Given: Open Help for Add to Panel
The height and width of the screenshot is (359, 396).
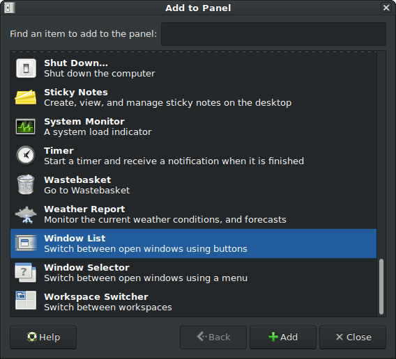Looking at the screenshot, I should [x=43, y=337].
